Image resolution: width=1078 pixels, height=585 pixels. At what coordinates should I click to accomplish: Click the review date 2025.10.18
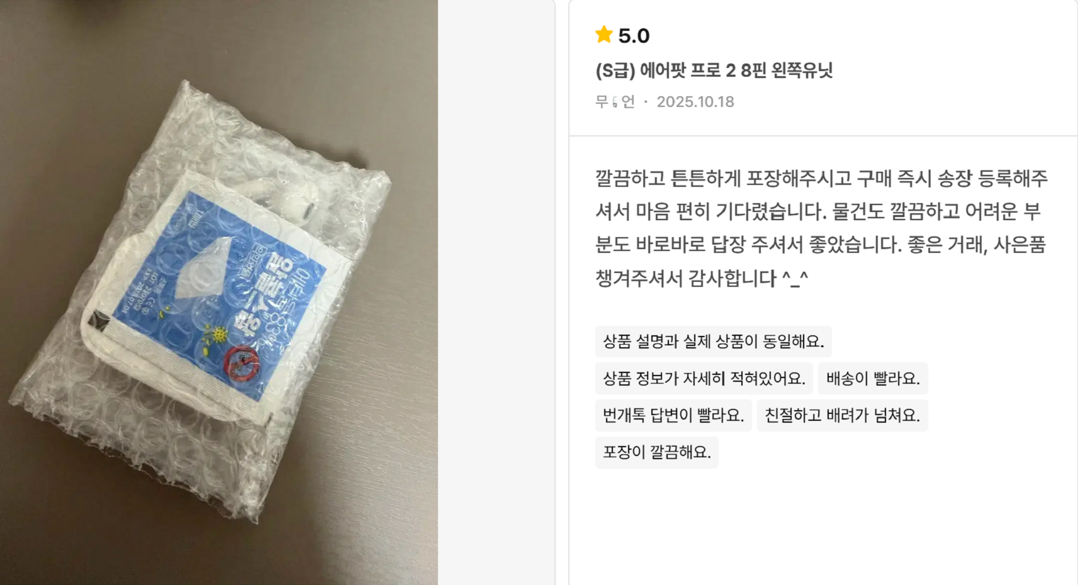(x=695, y=102)
